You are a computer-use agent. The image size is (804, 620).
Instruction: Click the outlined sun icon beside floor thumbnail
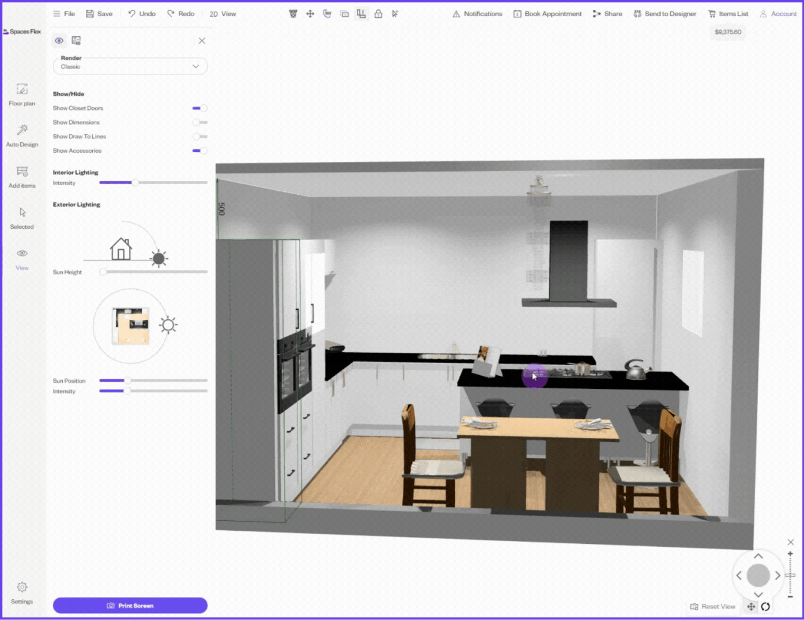click(x=168, y=325)
